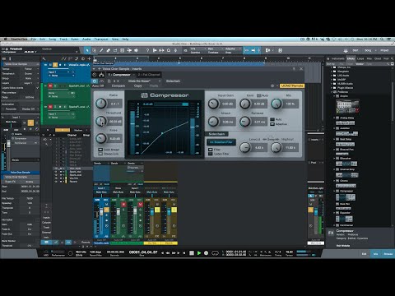Click the Spotlight search icon in menu bar
Viewport: 395px width, 296px height.
pyautogui.click(x=382, y=39)
